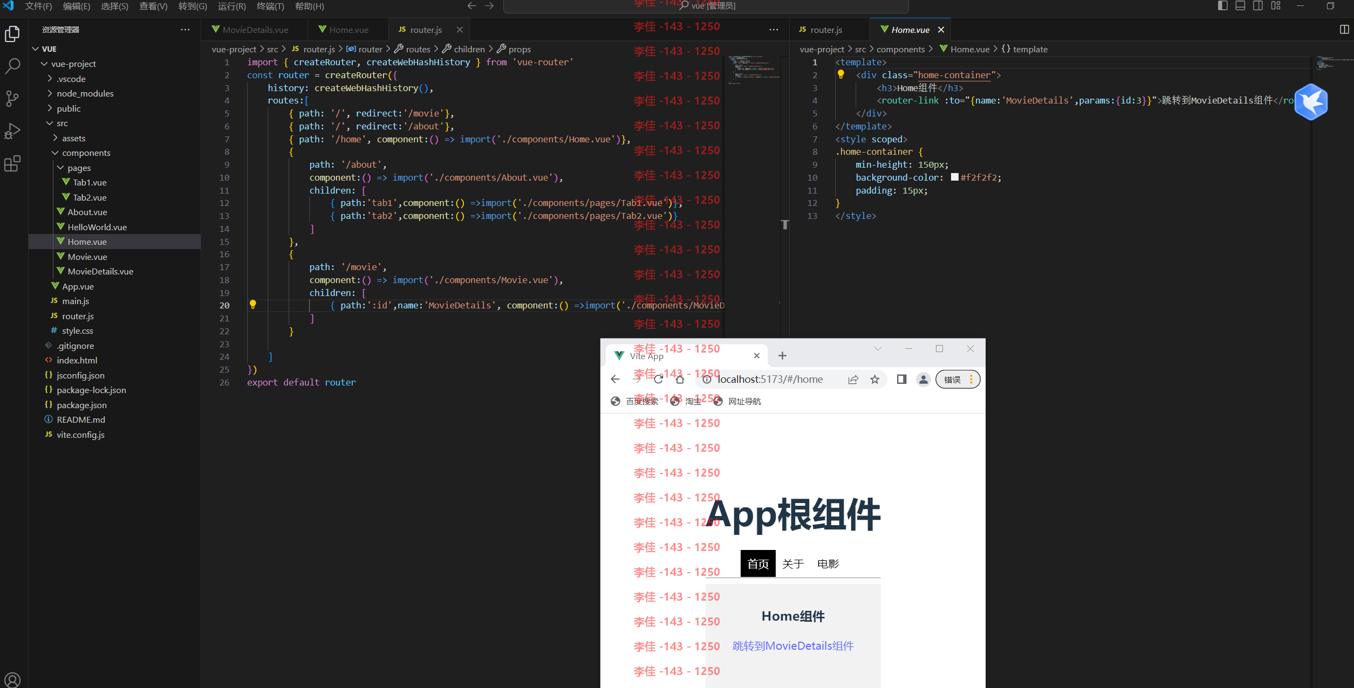
Task: Toggle secondary side bar layout icon
Action: (1258, 6)
